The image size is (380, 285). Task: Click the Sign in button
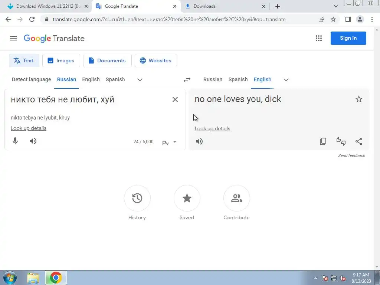[348, 38]
